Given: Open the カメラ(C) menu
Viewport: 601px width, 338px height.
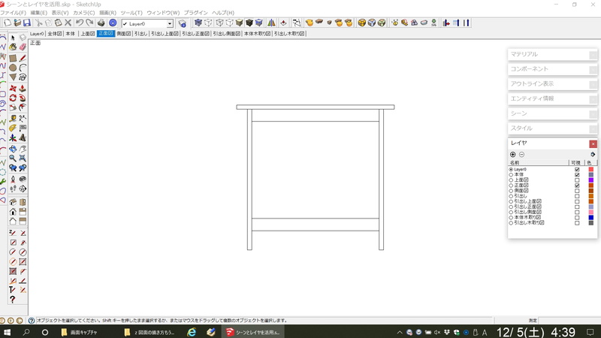Looking at the screenshot, I should point(83,13).
